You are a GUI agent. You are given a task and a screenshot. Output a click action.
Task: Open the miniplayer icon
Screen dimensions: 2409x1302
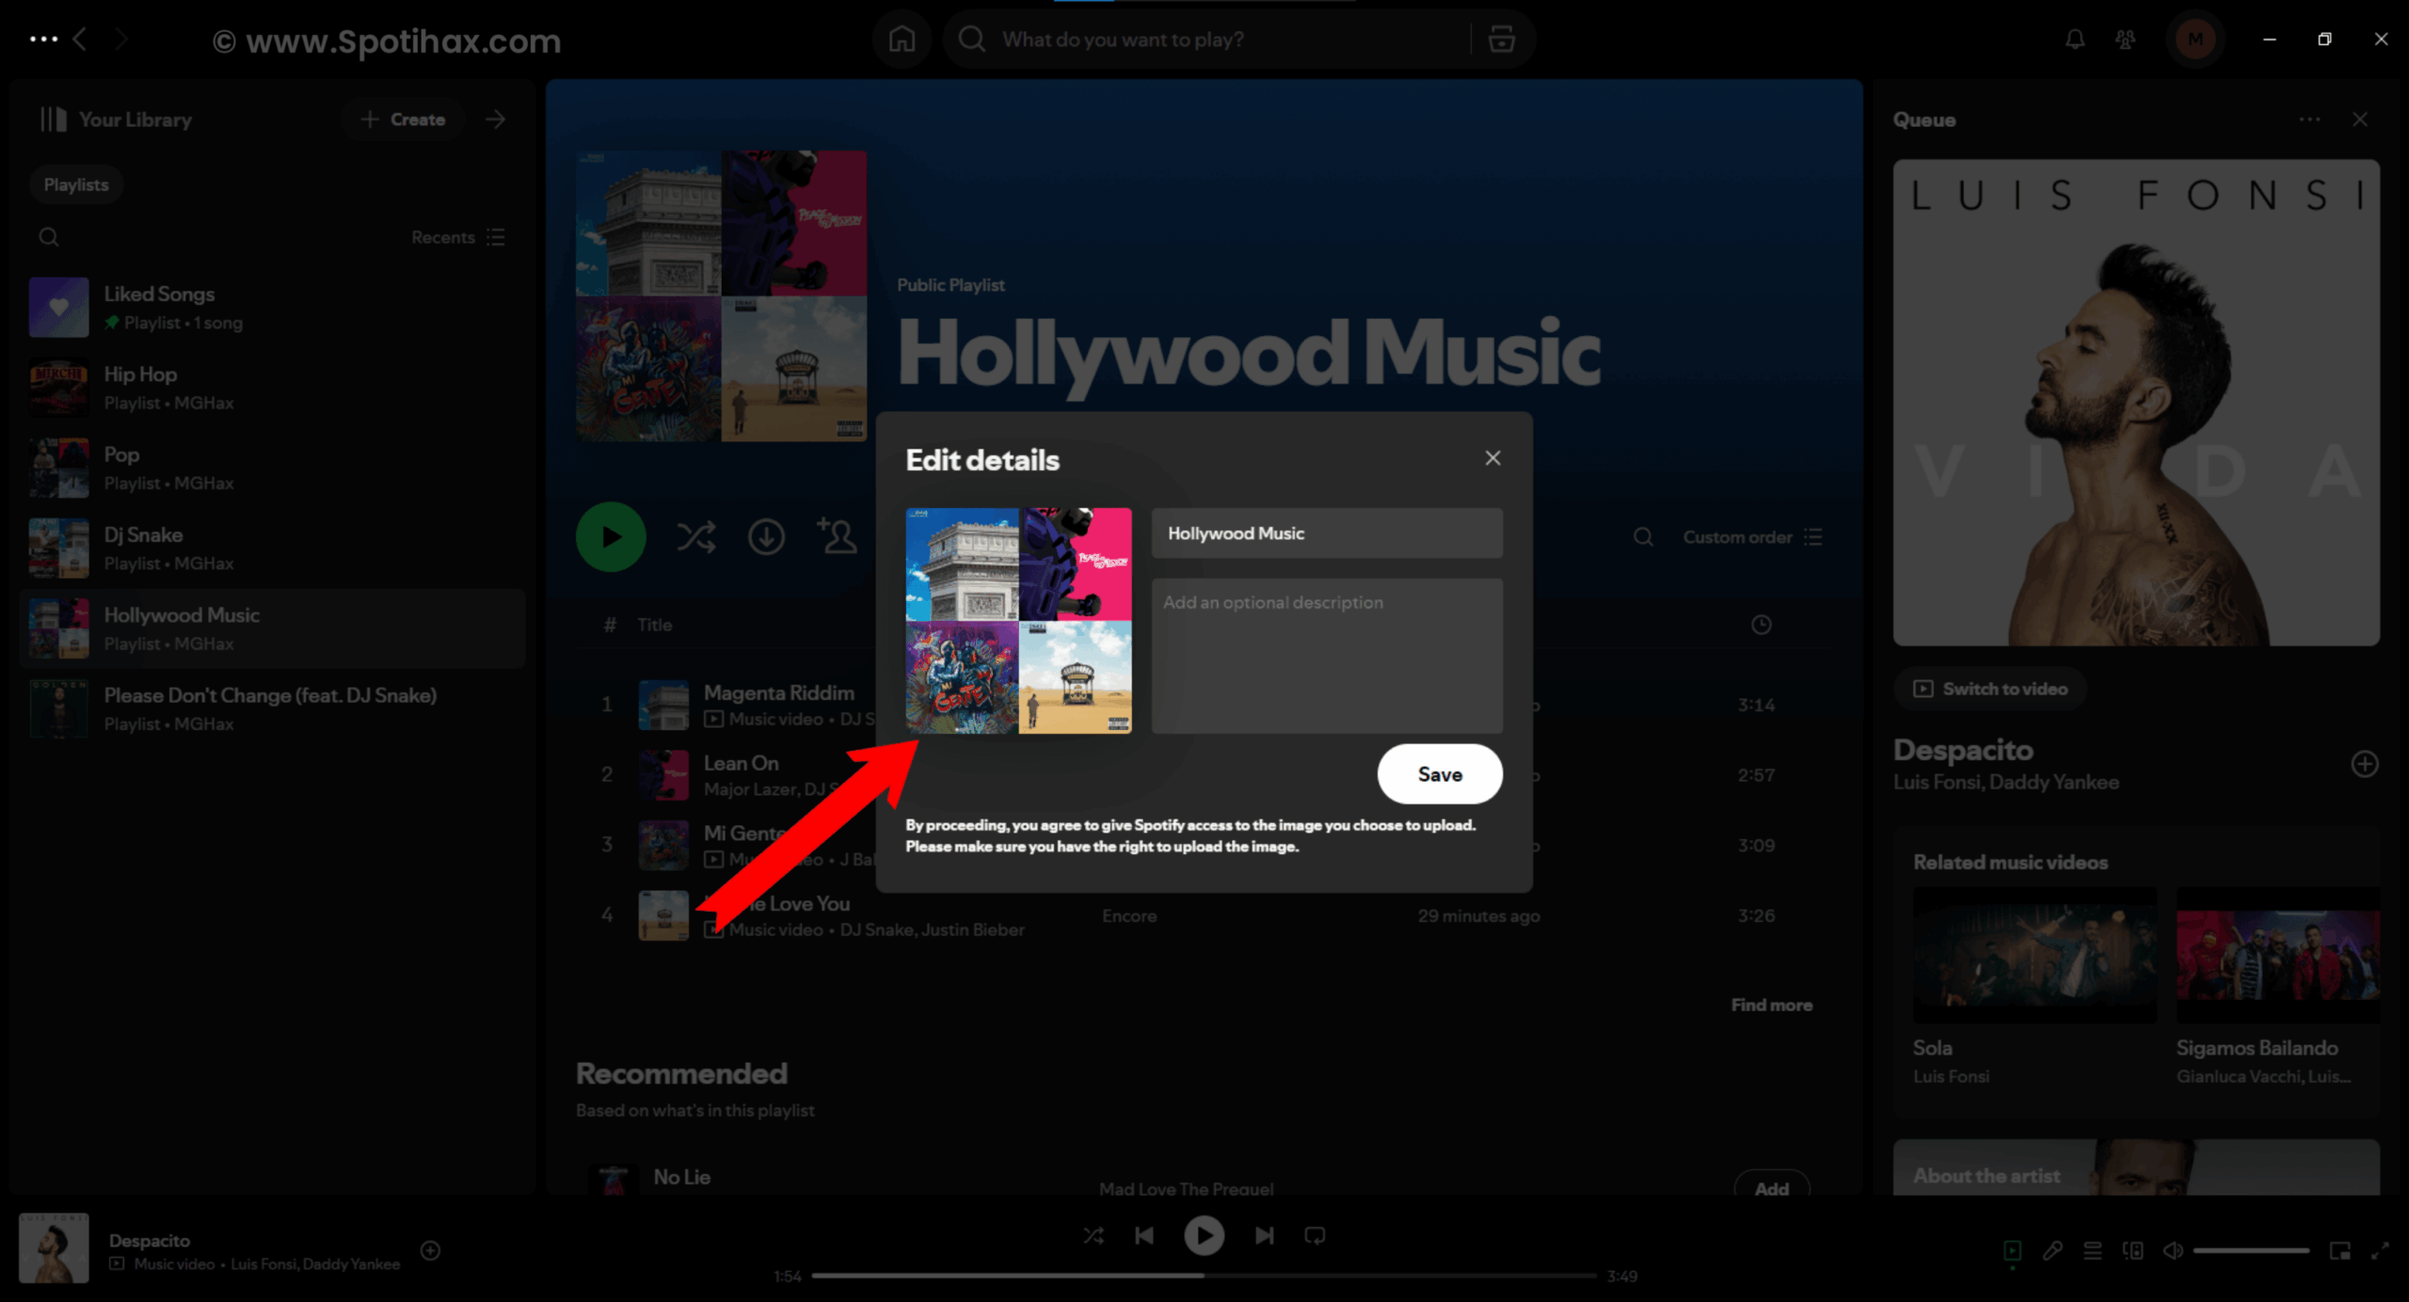coord(2339,1250)
